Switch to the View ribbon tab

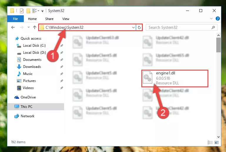tap(66, 19)
